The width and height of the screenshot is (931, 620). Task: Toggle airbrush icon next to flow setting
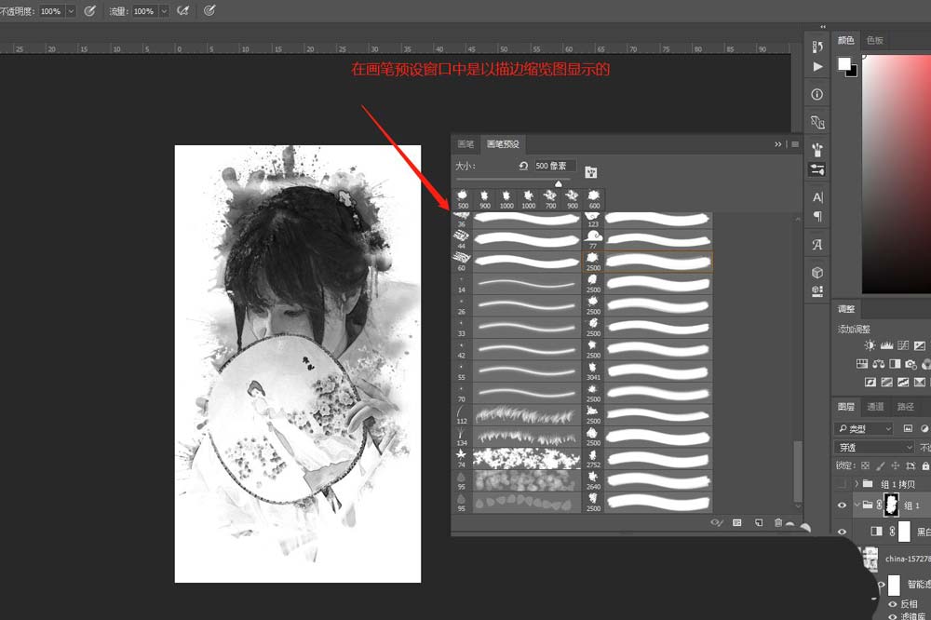tap(182, 10)
